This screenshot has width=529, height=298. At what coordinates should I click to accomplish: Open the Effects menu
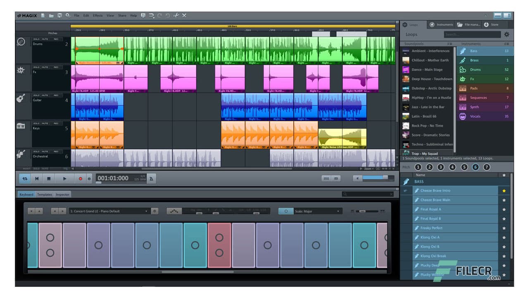point(98,15)
